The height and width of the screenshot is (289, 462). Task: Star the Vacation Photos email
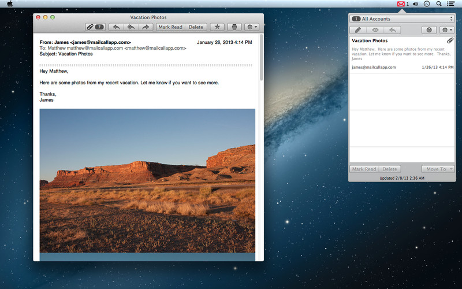[x=217, y=27]
